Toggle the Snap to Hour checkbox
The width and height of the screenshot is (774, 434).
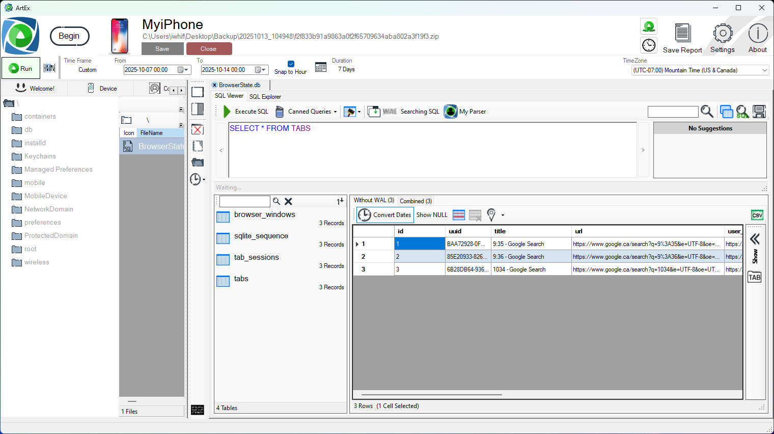(291, 64)
